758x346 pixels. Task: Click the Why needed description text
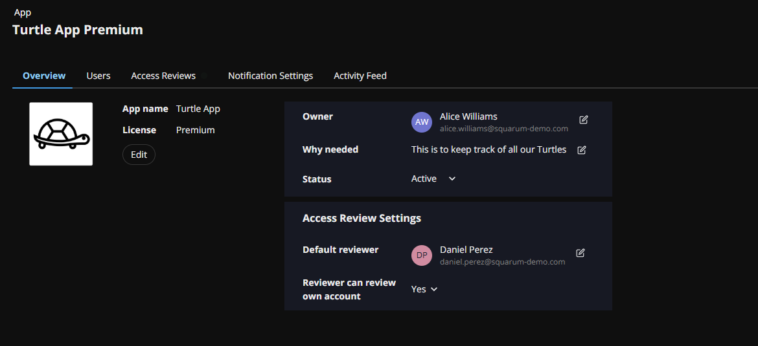point(488,149)
